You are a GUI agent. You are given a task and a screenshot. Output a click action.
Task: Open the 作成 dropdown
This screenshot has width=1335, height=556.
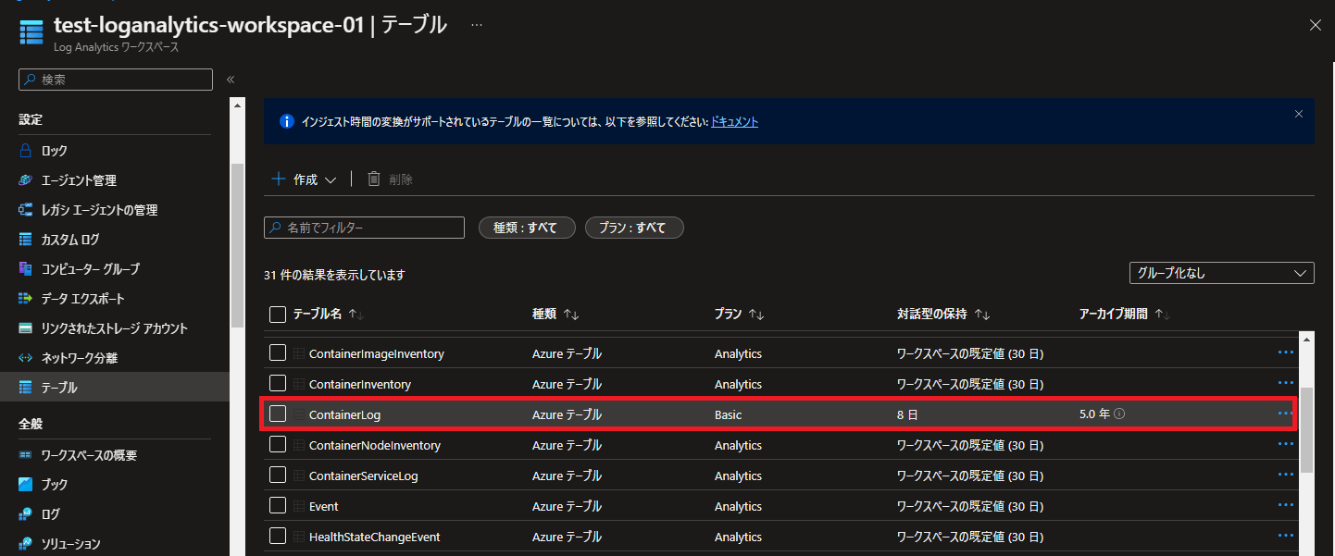[x=304, y=179]
